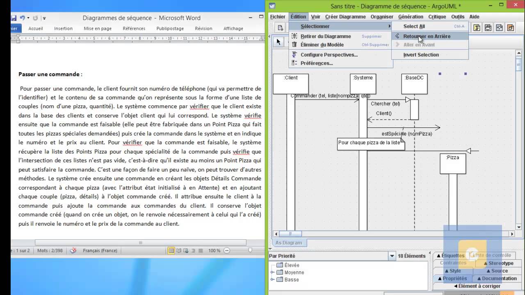Screen dimensions: 525x295
Task: Click new deployment diagram toolbar icon
Action: (510, 28)
